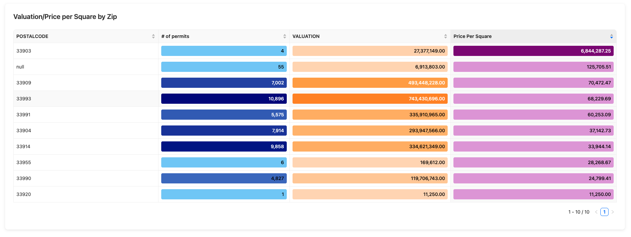Select postal code 33903 cell
This screenshot has height=237, width=631.
pyautogui.click(x=86, y=51)
